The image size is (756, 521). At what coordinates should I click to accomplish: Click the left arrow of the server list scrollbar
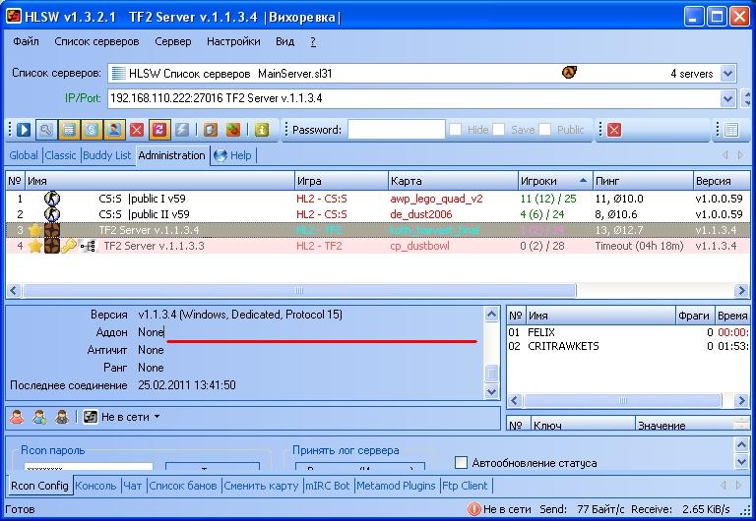pyautogui.click(x=13, y=290)
